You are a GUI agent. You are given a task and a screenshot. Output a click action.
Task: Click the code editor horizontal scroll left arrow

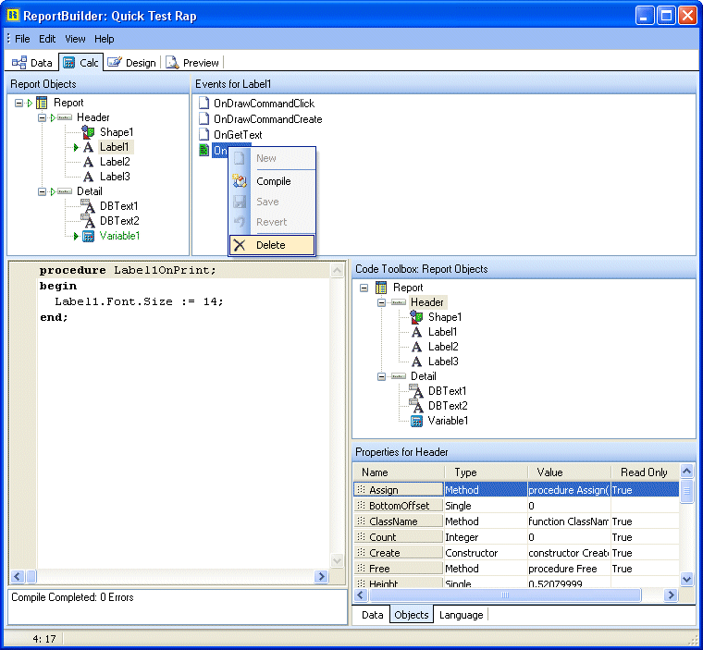(18, 576)
